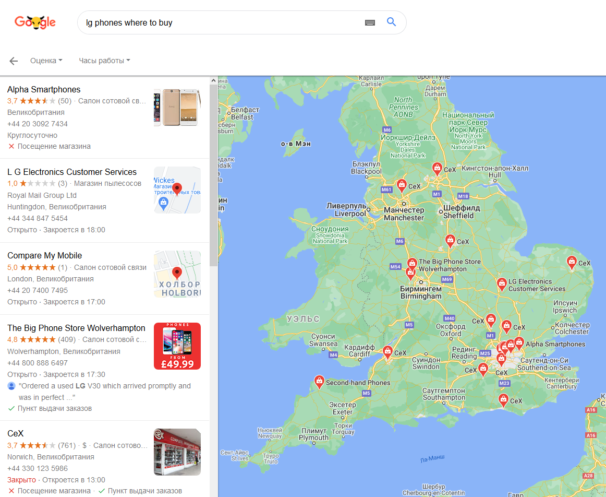Click the results list scrollbar thumb
The image size is (606, 497).
point(213,175)
